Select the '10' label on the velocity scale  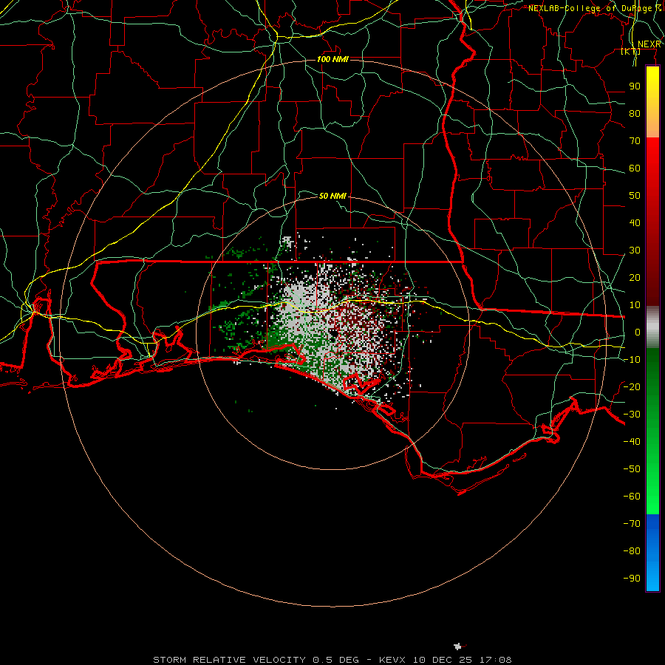coord(635,305)
